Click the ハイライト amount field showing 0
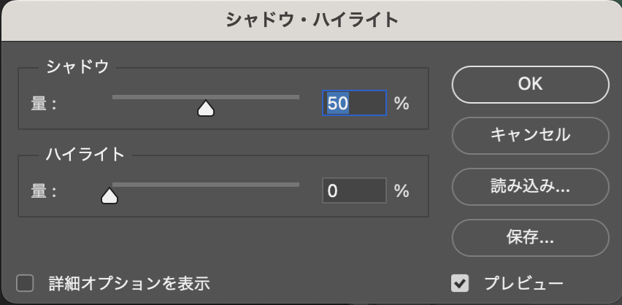This screenshot has width=622, height=305. 354,191
